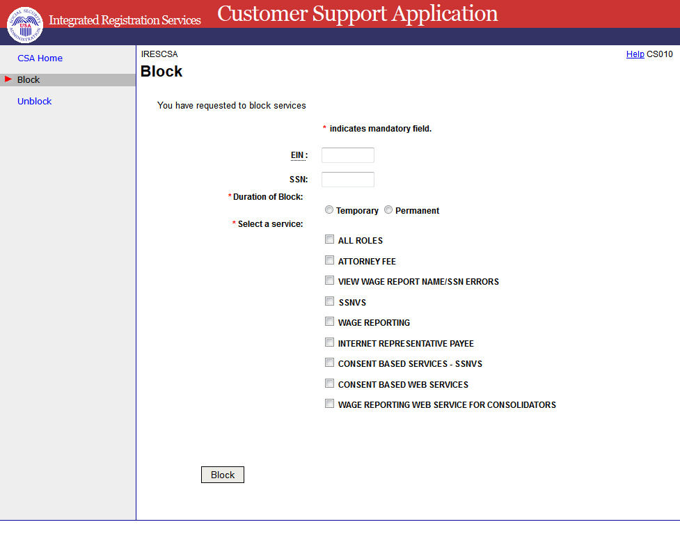Click the Customer Support Application title
The height and width of the screenshot is (545, 680).
click(x=357, y=13)
